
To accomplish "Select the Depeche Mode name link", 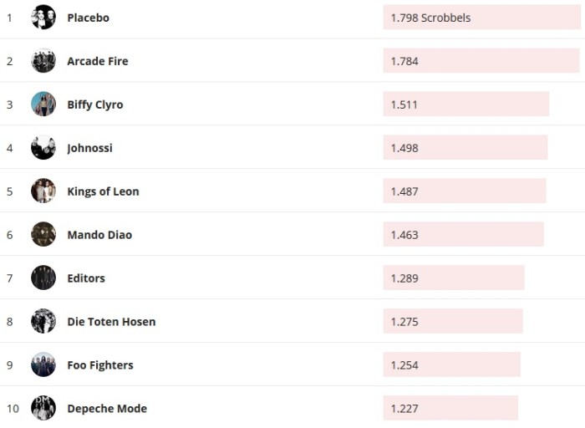I will tap(107, 409).
